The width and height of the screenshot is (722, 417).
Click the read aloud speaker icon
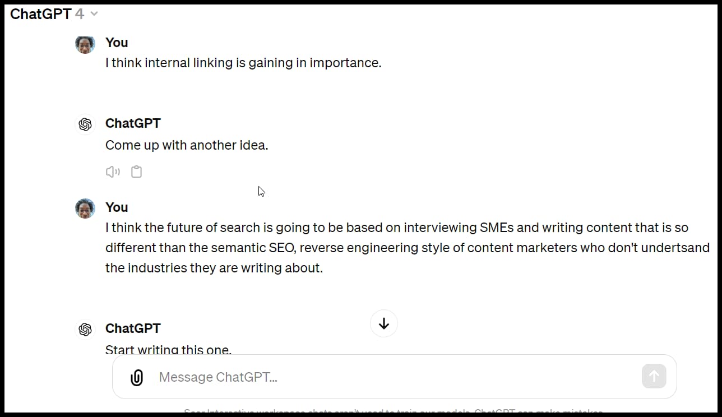[113, 172]
